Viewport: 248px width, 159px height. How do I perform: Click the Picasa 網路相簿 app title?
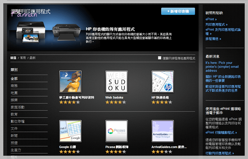pyautogui.click(x=117, y=147)
